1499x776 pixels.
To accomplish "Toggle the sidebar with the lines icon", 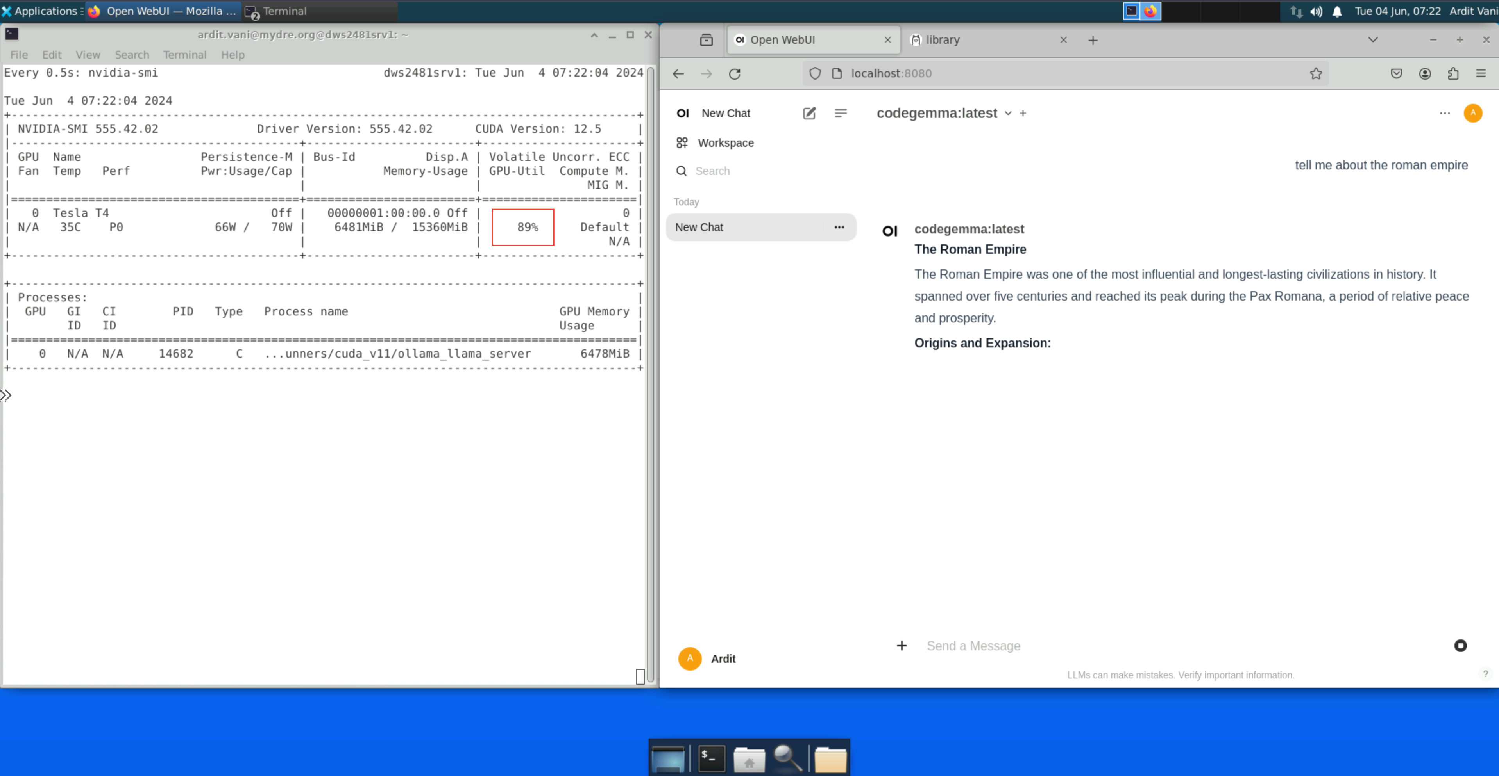I will tap(840, 113).
